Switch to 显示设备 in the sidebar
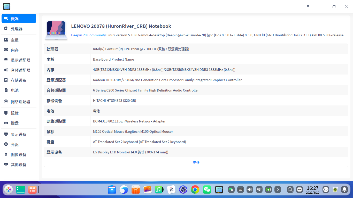The width and height of the screenshot is (353, 198). coord(19,134)
